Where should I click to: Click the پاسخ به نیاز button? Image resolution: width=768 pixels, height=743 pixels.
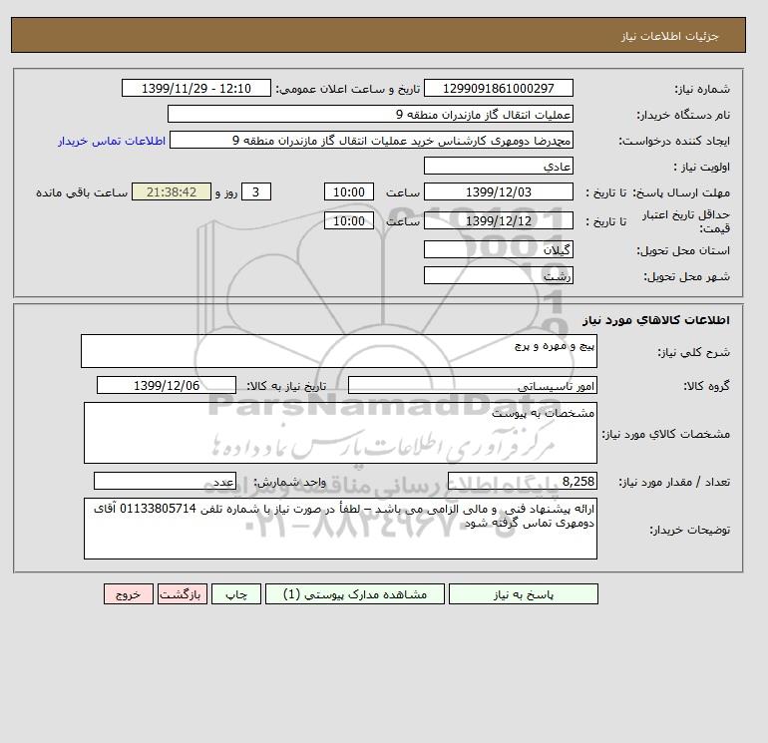(x=523, y=593)
